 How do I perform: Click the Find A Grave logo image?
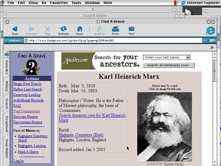click(32, 64)
